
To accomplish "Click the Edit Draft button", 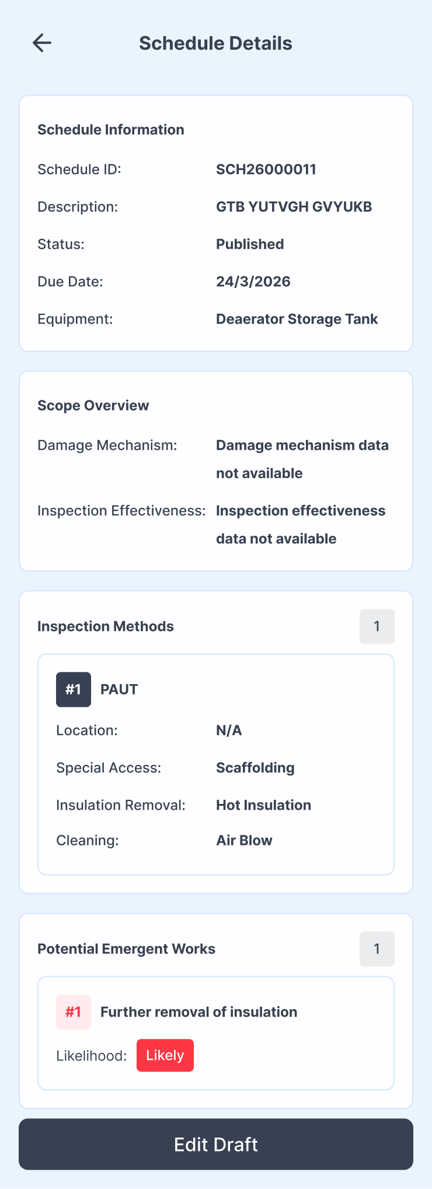I will tap(216, 1144).
